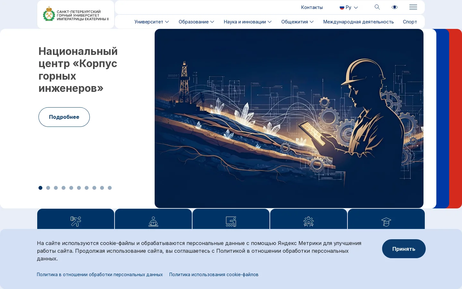Select the third slider dot
This screenshot has height=289, width=462.
pos(56,188)
